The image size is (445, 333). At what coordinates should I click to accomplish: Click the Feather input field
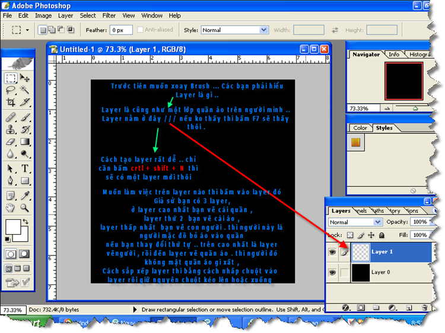coord(121,30)
